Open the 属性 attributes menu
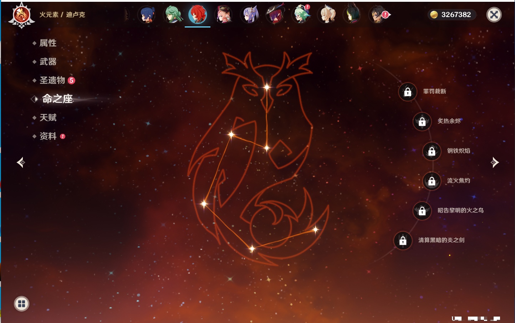This screenshot has height=323, width=515. (48, 43)
